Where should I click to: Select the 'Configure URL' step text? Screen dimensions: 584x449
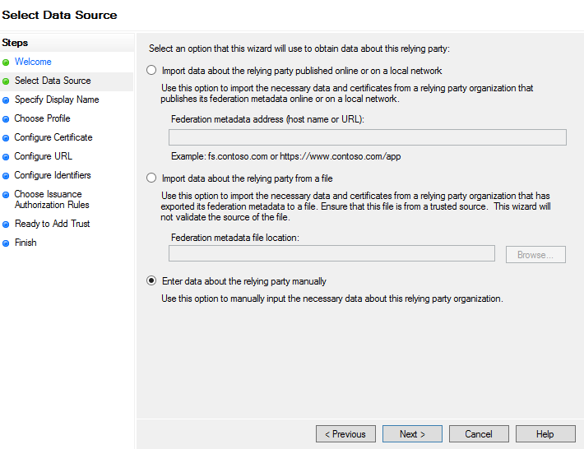[44, 156]
